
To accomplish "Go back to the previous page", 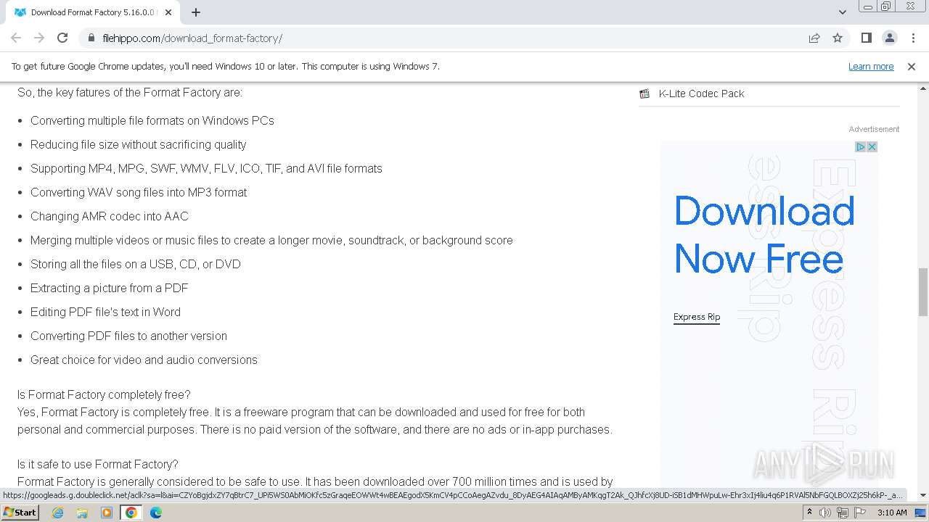I will point(16,38).
